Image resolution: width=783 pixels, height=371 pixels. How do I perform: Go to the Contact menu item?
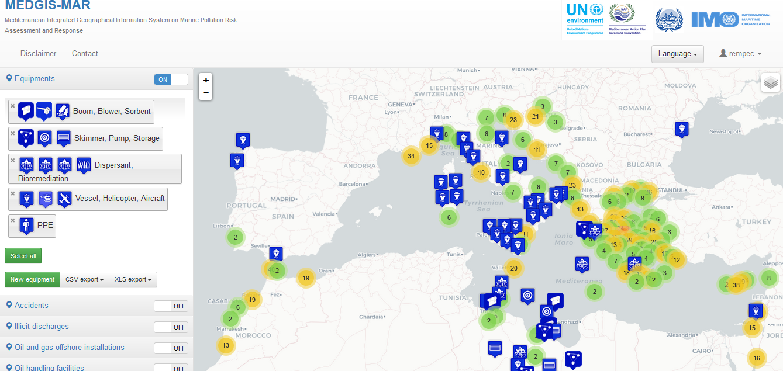click(85, 53)
